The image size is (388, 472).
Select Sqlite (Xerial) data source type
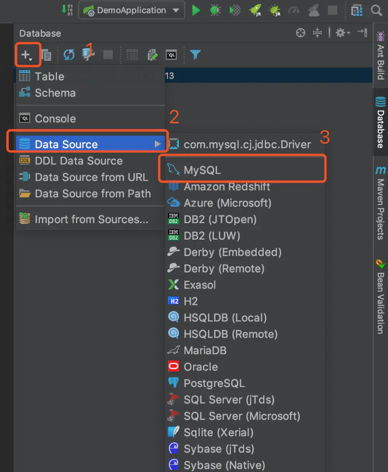pos(245,433)
